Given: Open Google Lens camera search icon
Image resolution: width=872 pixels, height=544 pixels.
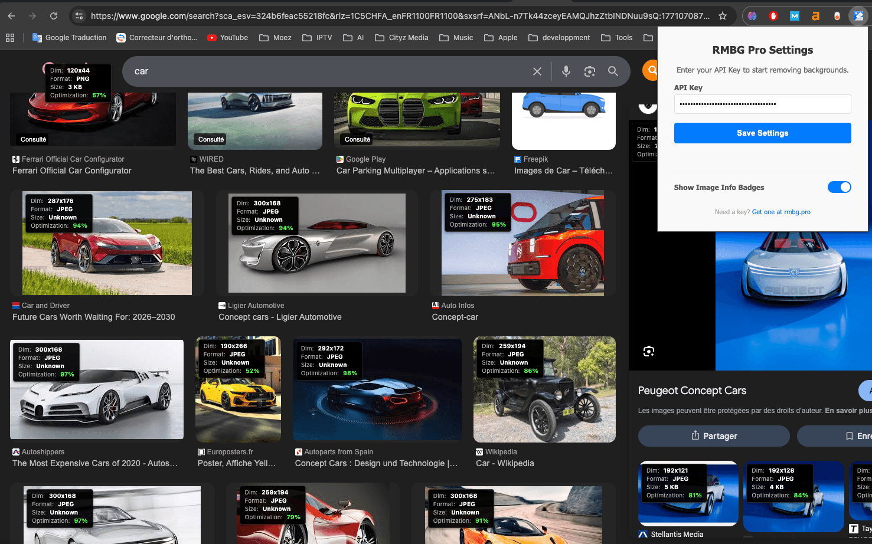Looking at the screenshot, I should click(589, 71).
